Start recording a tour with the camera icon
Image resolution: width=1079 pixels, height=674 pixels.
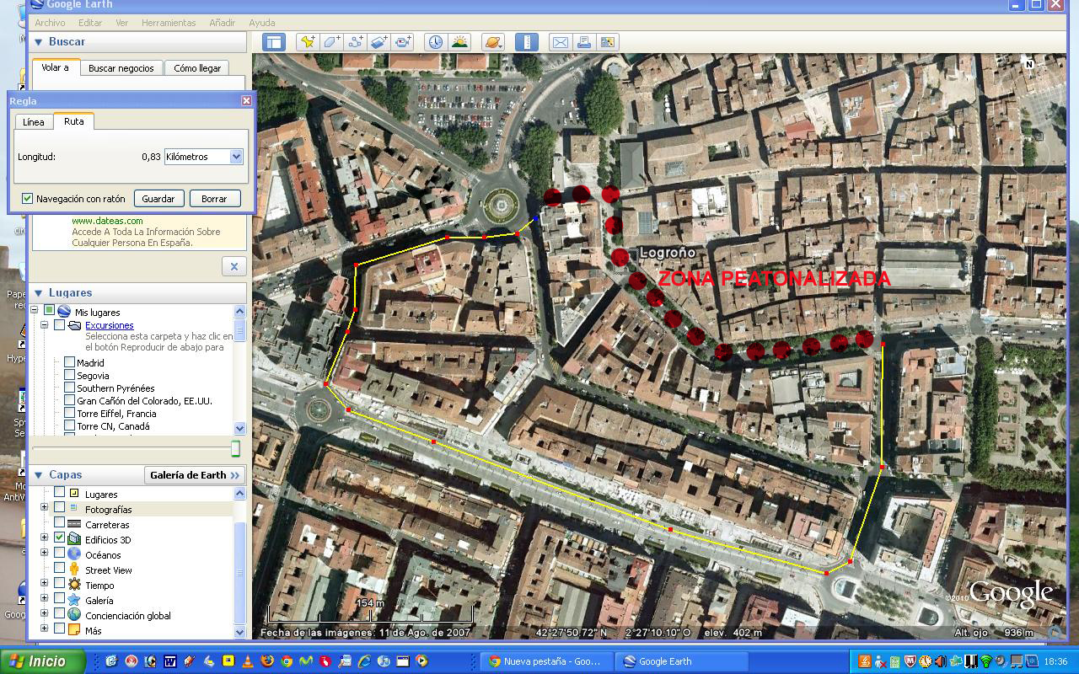point(402,42)
